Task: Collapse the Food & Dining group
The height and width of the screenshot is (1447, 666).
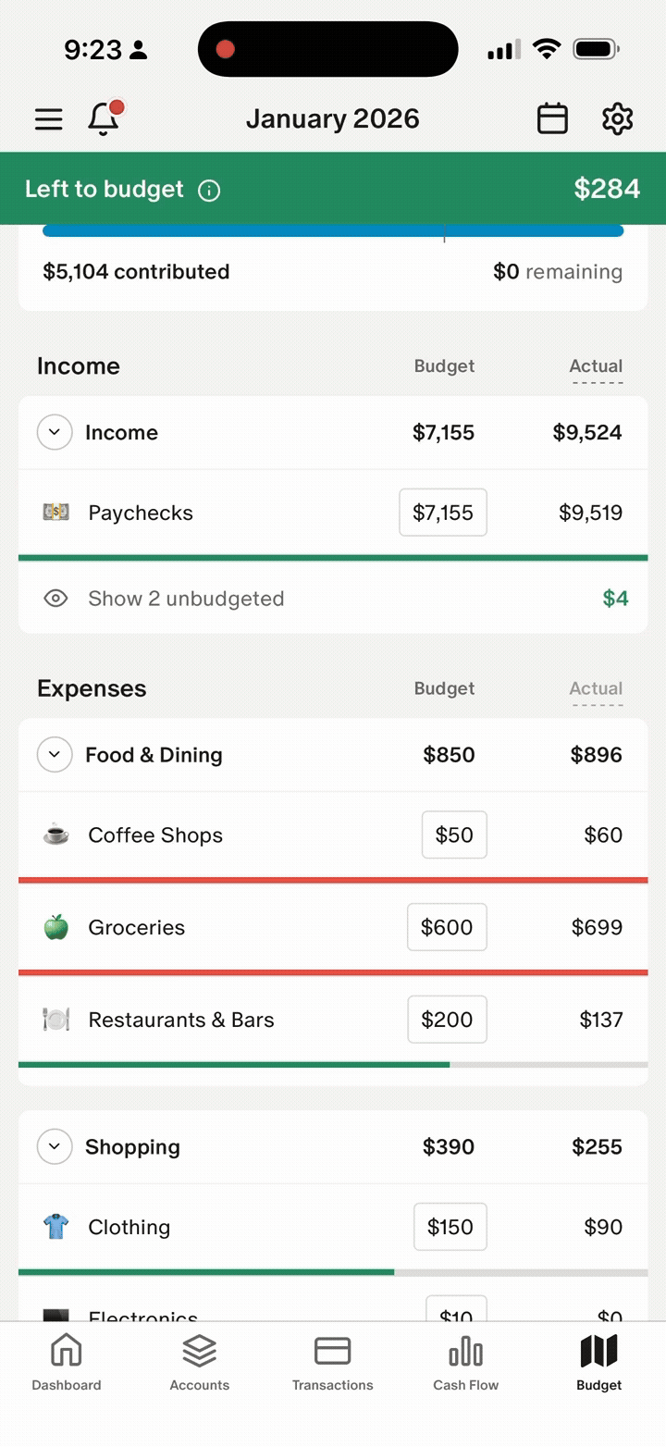Action: click(x=55, y=755)
